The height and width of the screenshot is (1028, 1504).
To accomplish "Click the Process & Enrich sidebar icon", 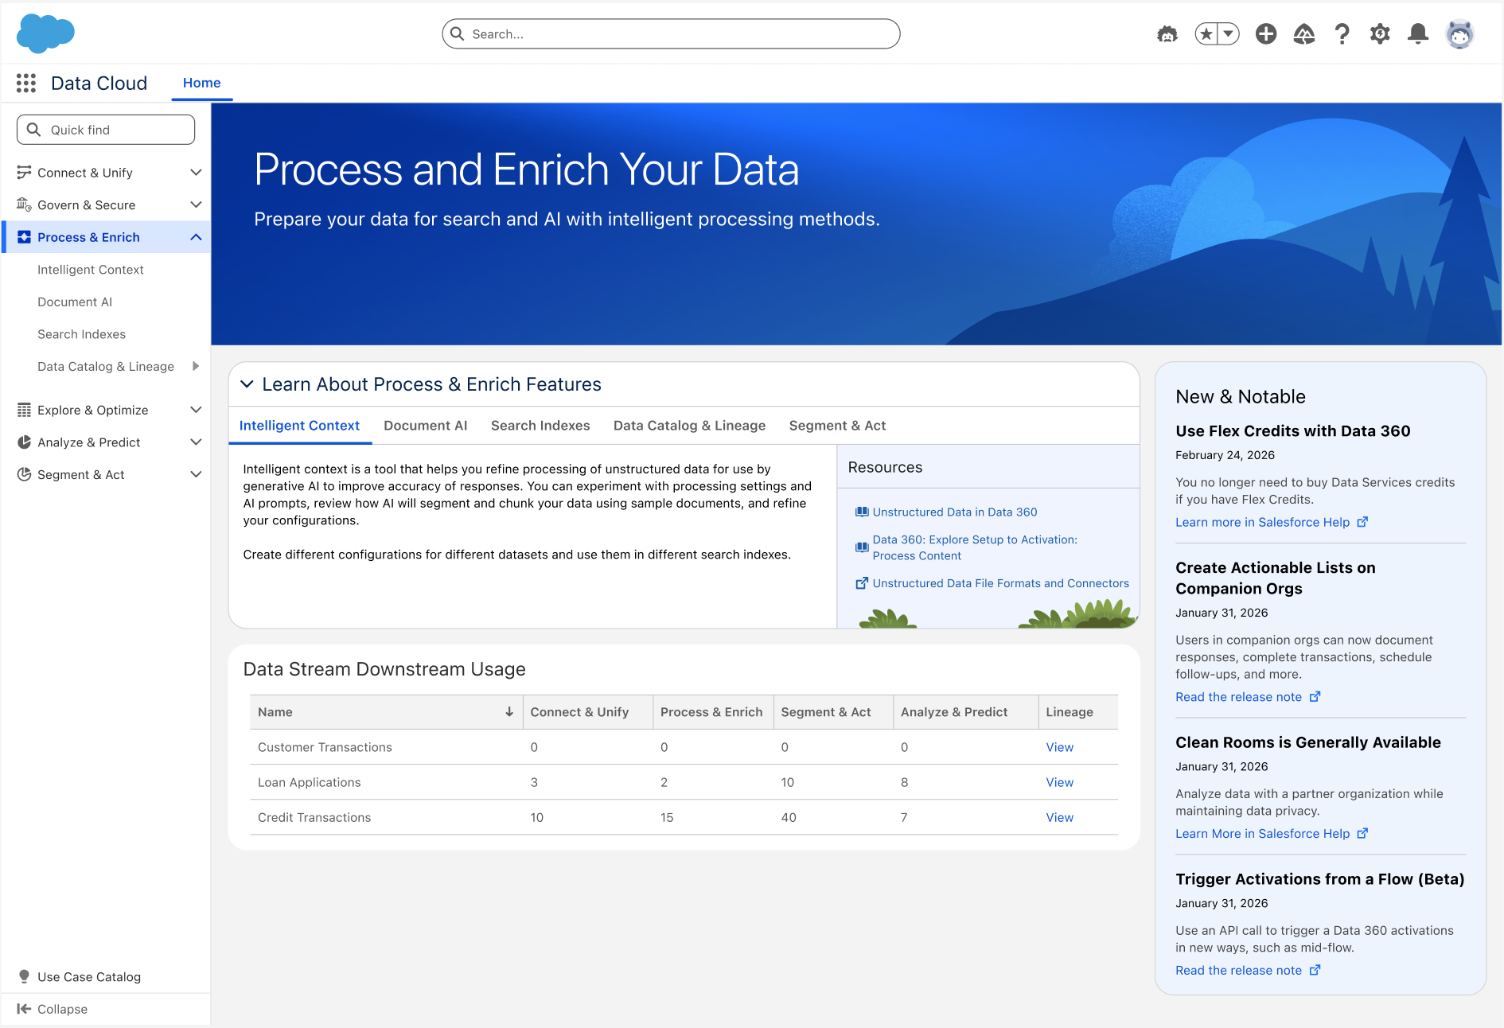I will 24,237.
